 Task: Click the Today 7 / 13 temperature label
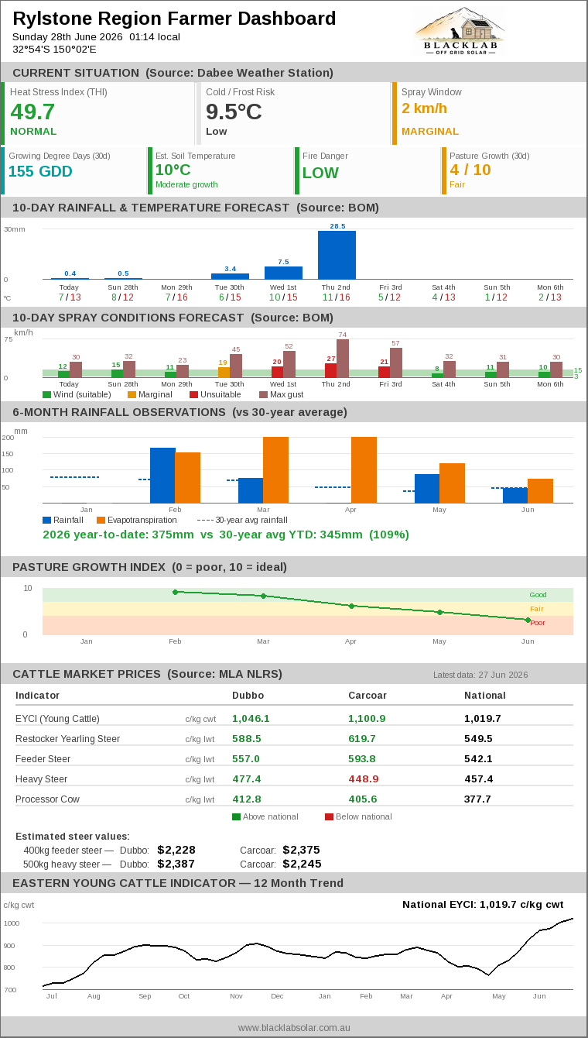click(69, 297)
